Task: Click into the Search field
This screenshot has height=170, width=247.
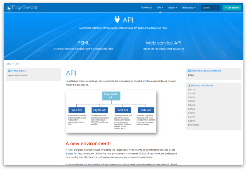Action: 210,7
